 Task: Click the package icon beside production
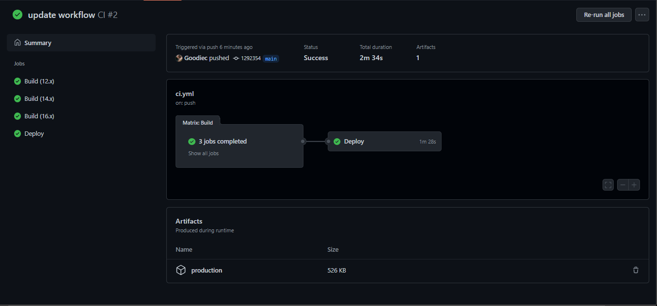181,270
